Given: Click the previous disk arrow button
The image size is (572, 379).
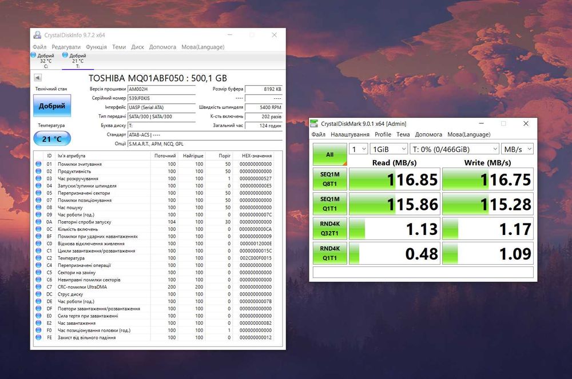Looking at the screenshot, I should 38,78.
